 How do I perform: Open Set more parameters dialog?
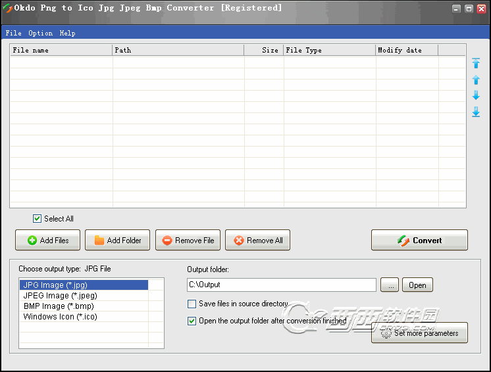click(420, 333)
